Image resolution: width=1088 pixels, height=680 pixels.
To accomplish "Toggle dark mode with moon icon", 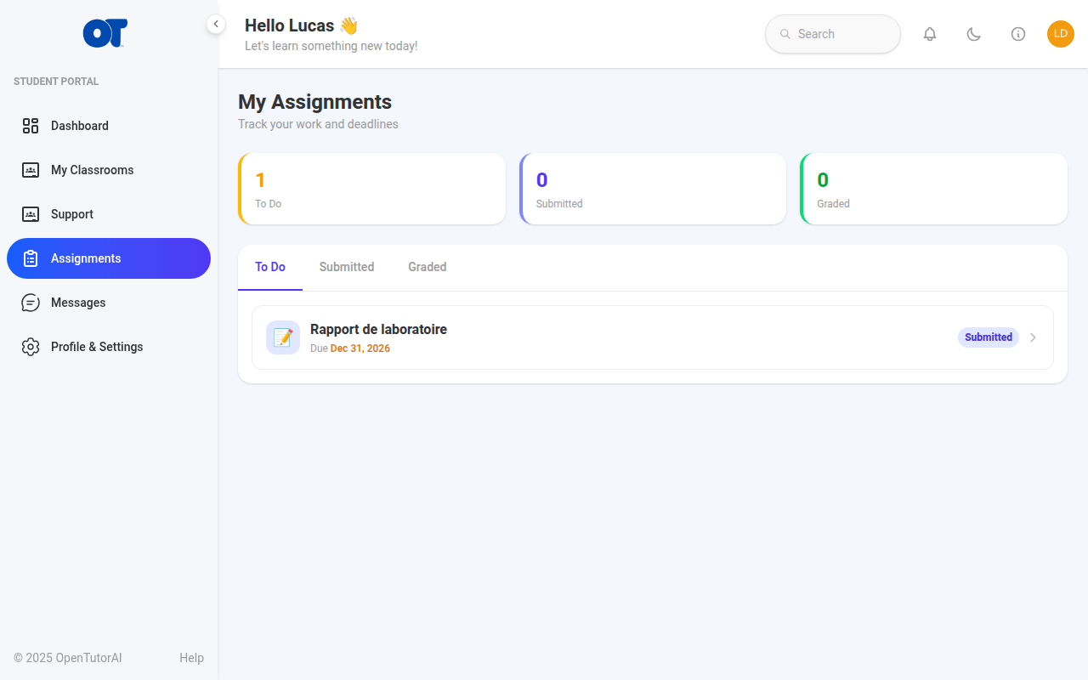I will tap(974, 34).
